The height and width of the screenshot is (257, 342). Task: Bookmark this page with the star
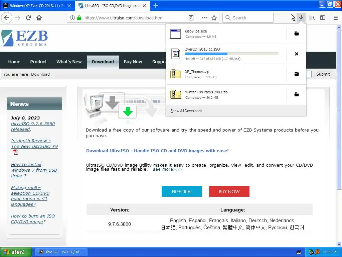pyautogui.click(x=214, y=18)
